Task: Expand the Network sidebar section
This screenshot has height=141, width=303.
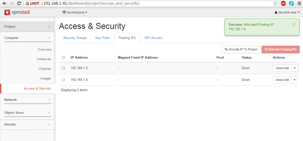Action: pos(27,100)
